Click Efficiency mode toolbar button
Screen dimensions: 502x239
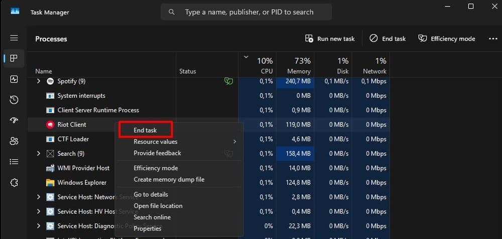(x=447, y=39)
